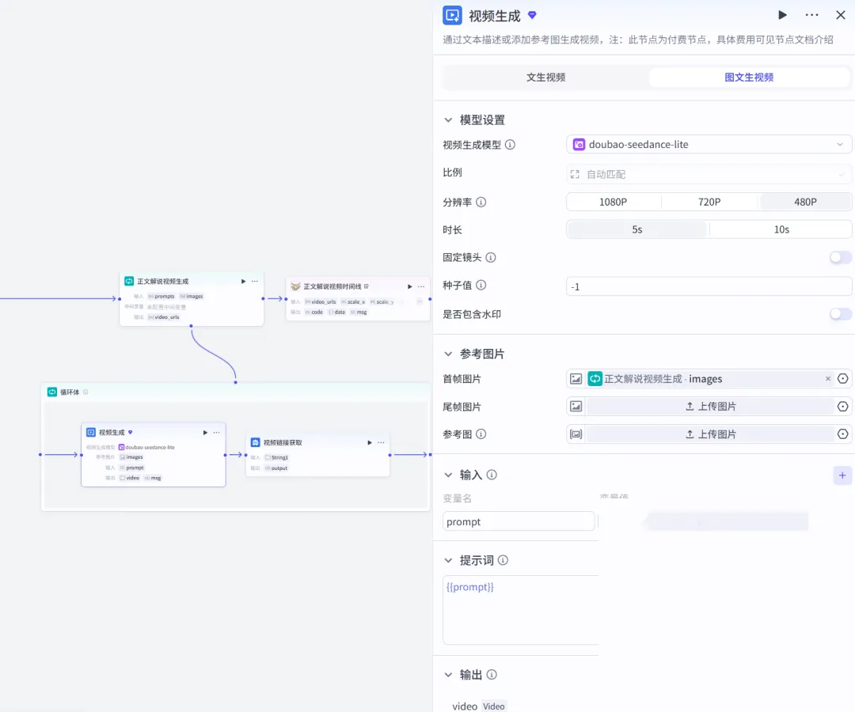Click info icon beside 固定镜头
The width and height of the screenshot is (855, 712).
point(491,258)
